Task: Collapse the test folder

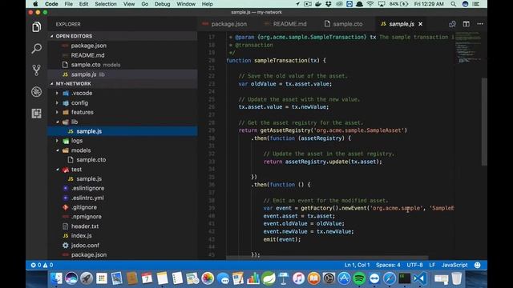Action: tap(57, 170)
